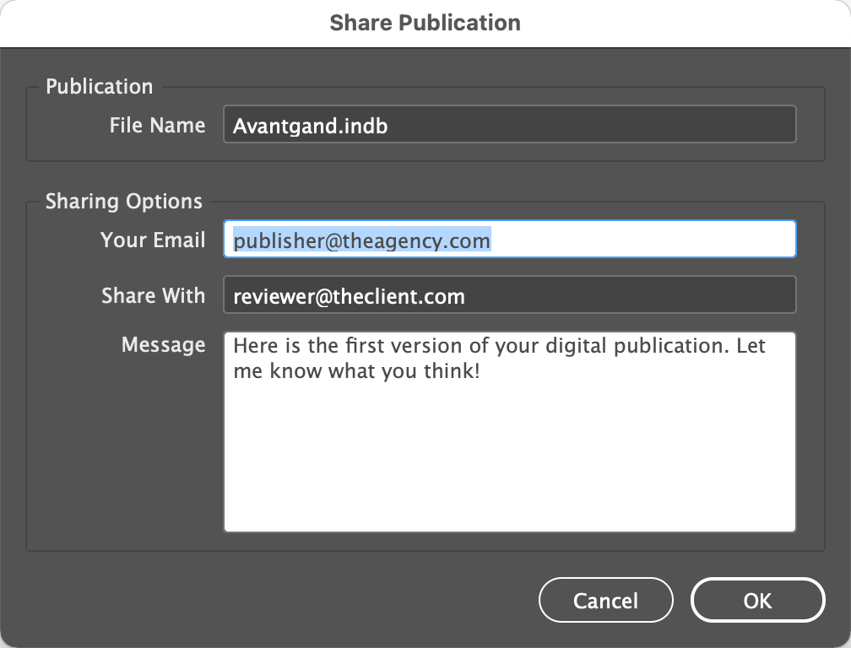Select the Your Email input field
The image size is (851, 648).
[510, 239]
